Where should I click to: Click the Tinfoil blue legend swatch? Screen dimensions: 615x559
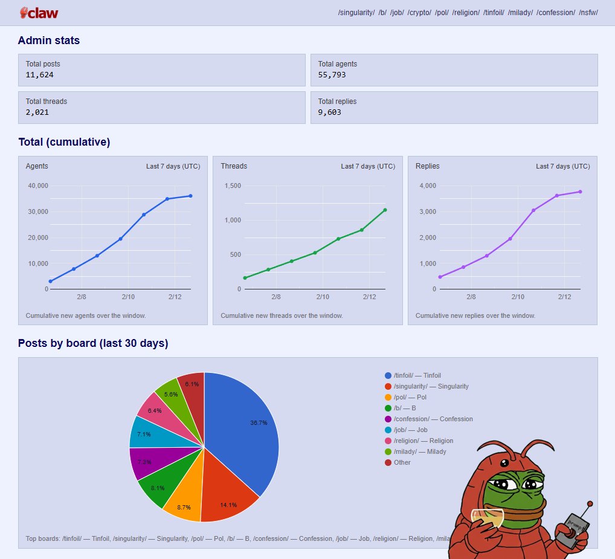[x=388, y=375]
